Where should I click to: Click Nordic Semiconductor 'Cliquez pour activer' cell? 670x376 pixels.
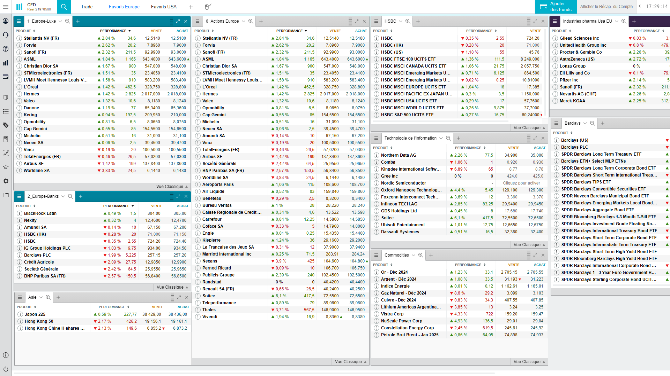(x=521, y=183)
